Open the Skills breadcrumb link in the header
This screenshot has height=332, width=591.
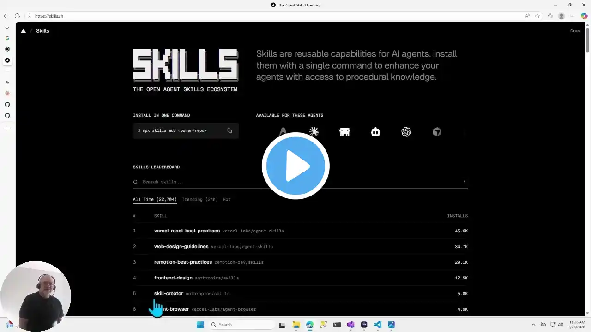click(x=42, y=31)
